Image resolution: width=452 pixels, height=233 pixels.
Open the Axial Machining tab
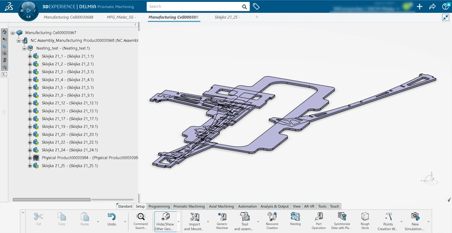(221, 206)
